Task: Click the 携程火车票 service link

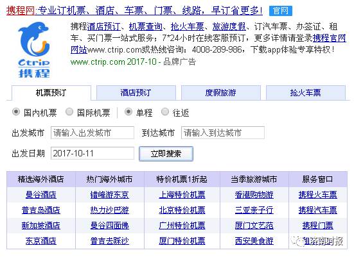Action: [x=318, y=195]
